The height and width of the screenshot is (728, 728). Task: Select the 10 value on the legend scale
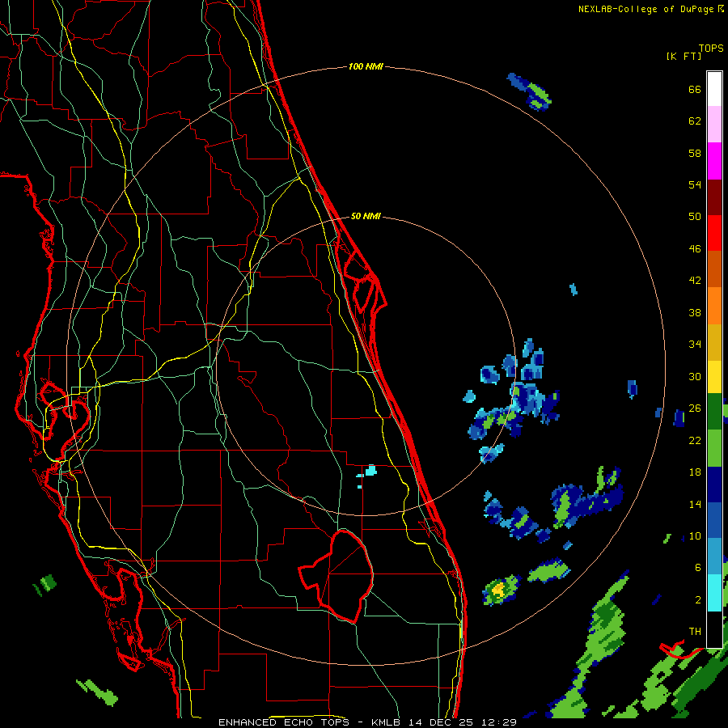[x=695, y=535]
